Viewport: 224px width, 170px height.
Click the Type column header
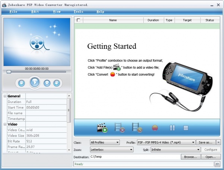(x=169, y=20)
